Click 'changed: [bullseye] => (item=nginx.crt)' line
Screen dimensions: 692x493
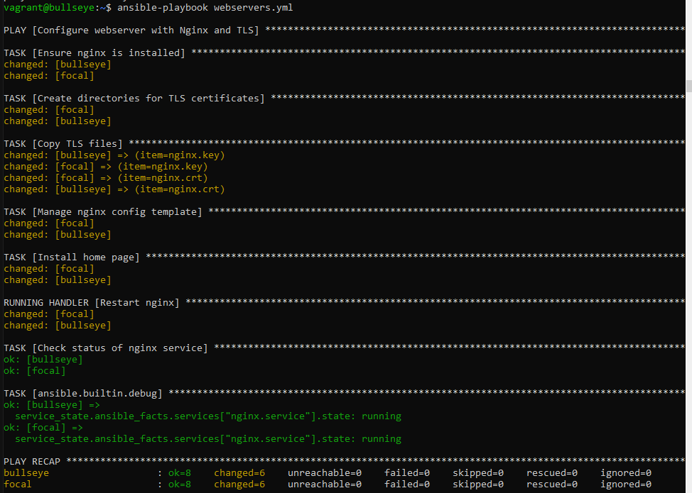pos(114,189)
